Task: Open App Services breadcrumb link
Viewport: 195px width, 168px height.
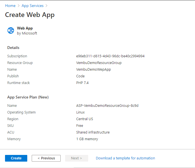Action: coord(33,6)
